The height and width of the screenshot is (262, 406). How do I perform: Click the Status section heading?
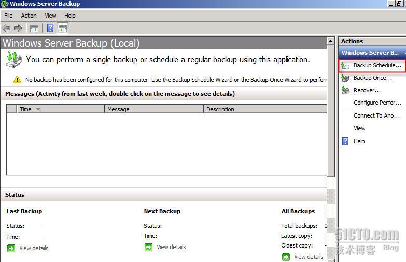[15, 195]
